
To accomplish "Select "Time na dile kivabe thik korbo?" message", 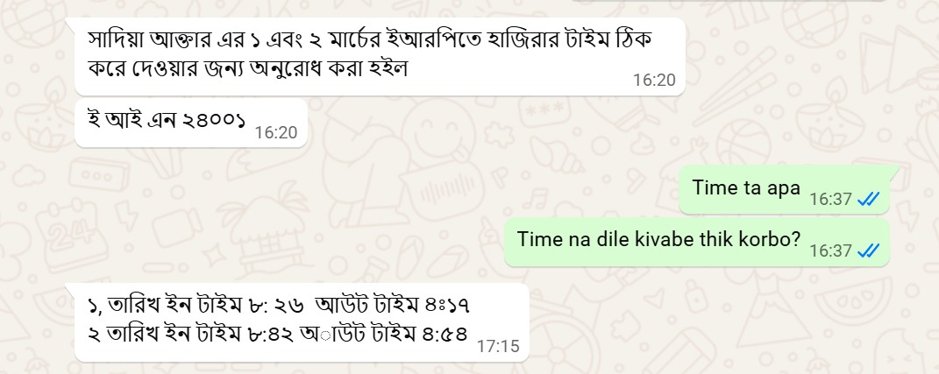I will pos(696,242).
